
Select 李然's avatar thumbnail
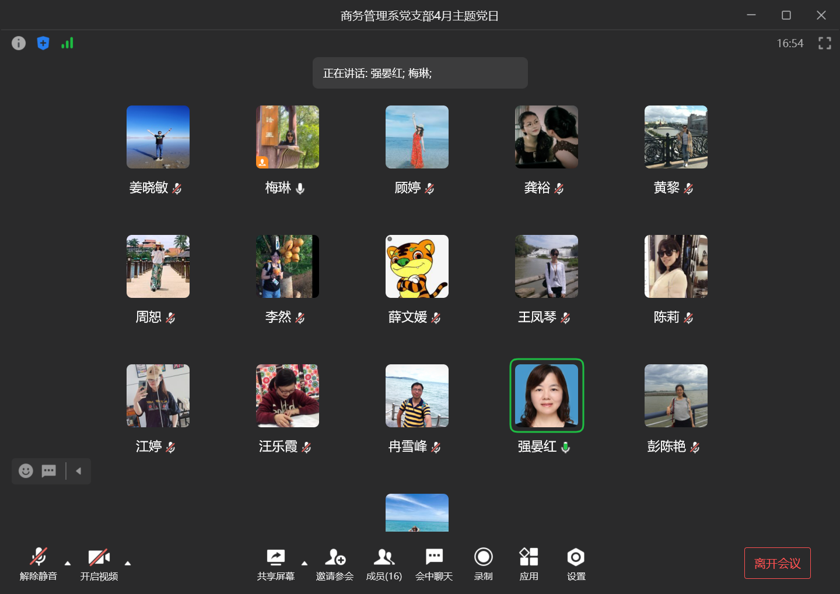point(288,266)
